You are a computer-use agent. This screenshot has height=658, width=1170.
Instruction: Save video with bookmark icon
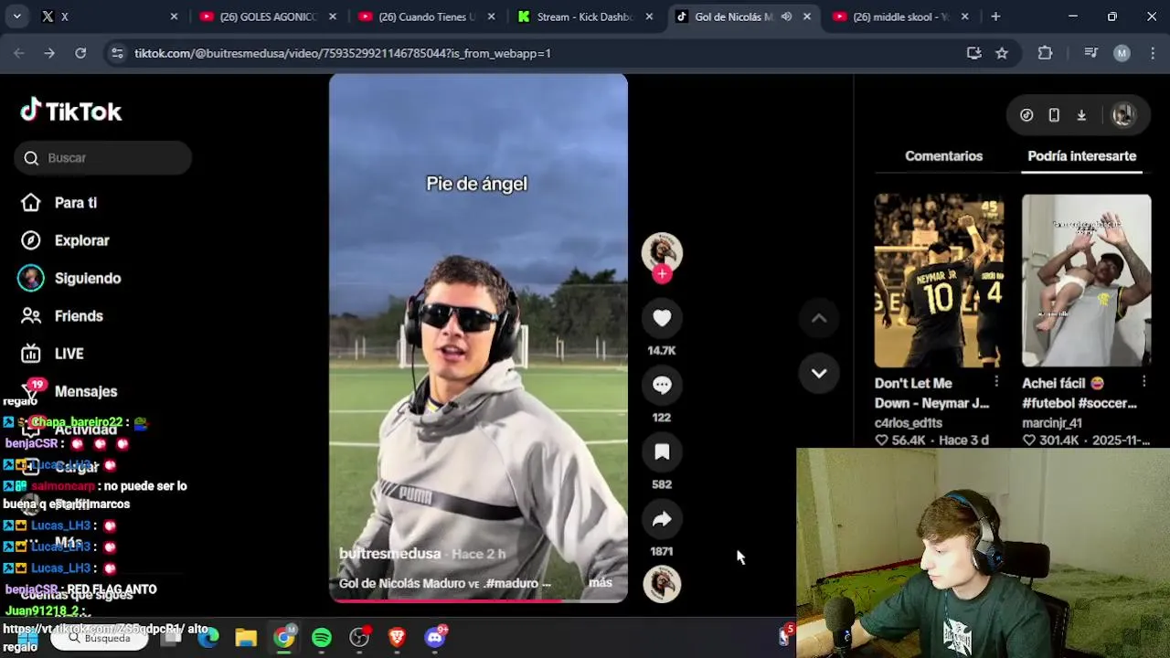click(x=662, y=451)
